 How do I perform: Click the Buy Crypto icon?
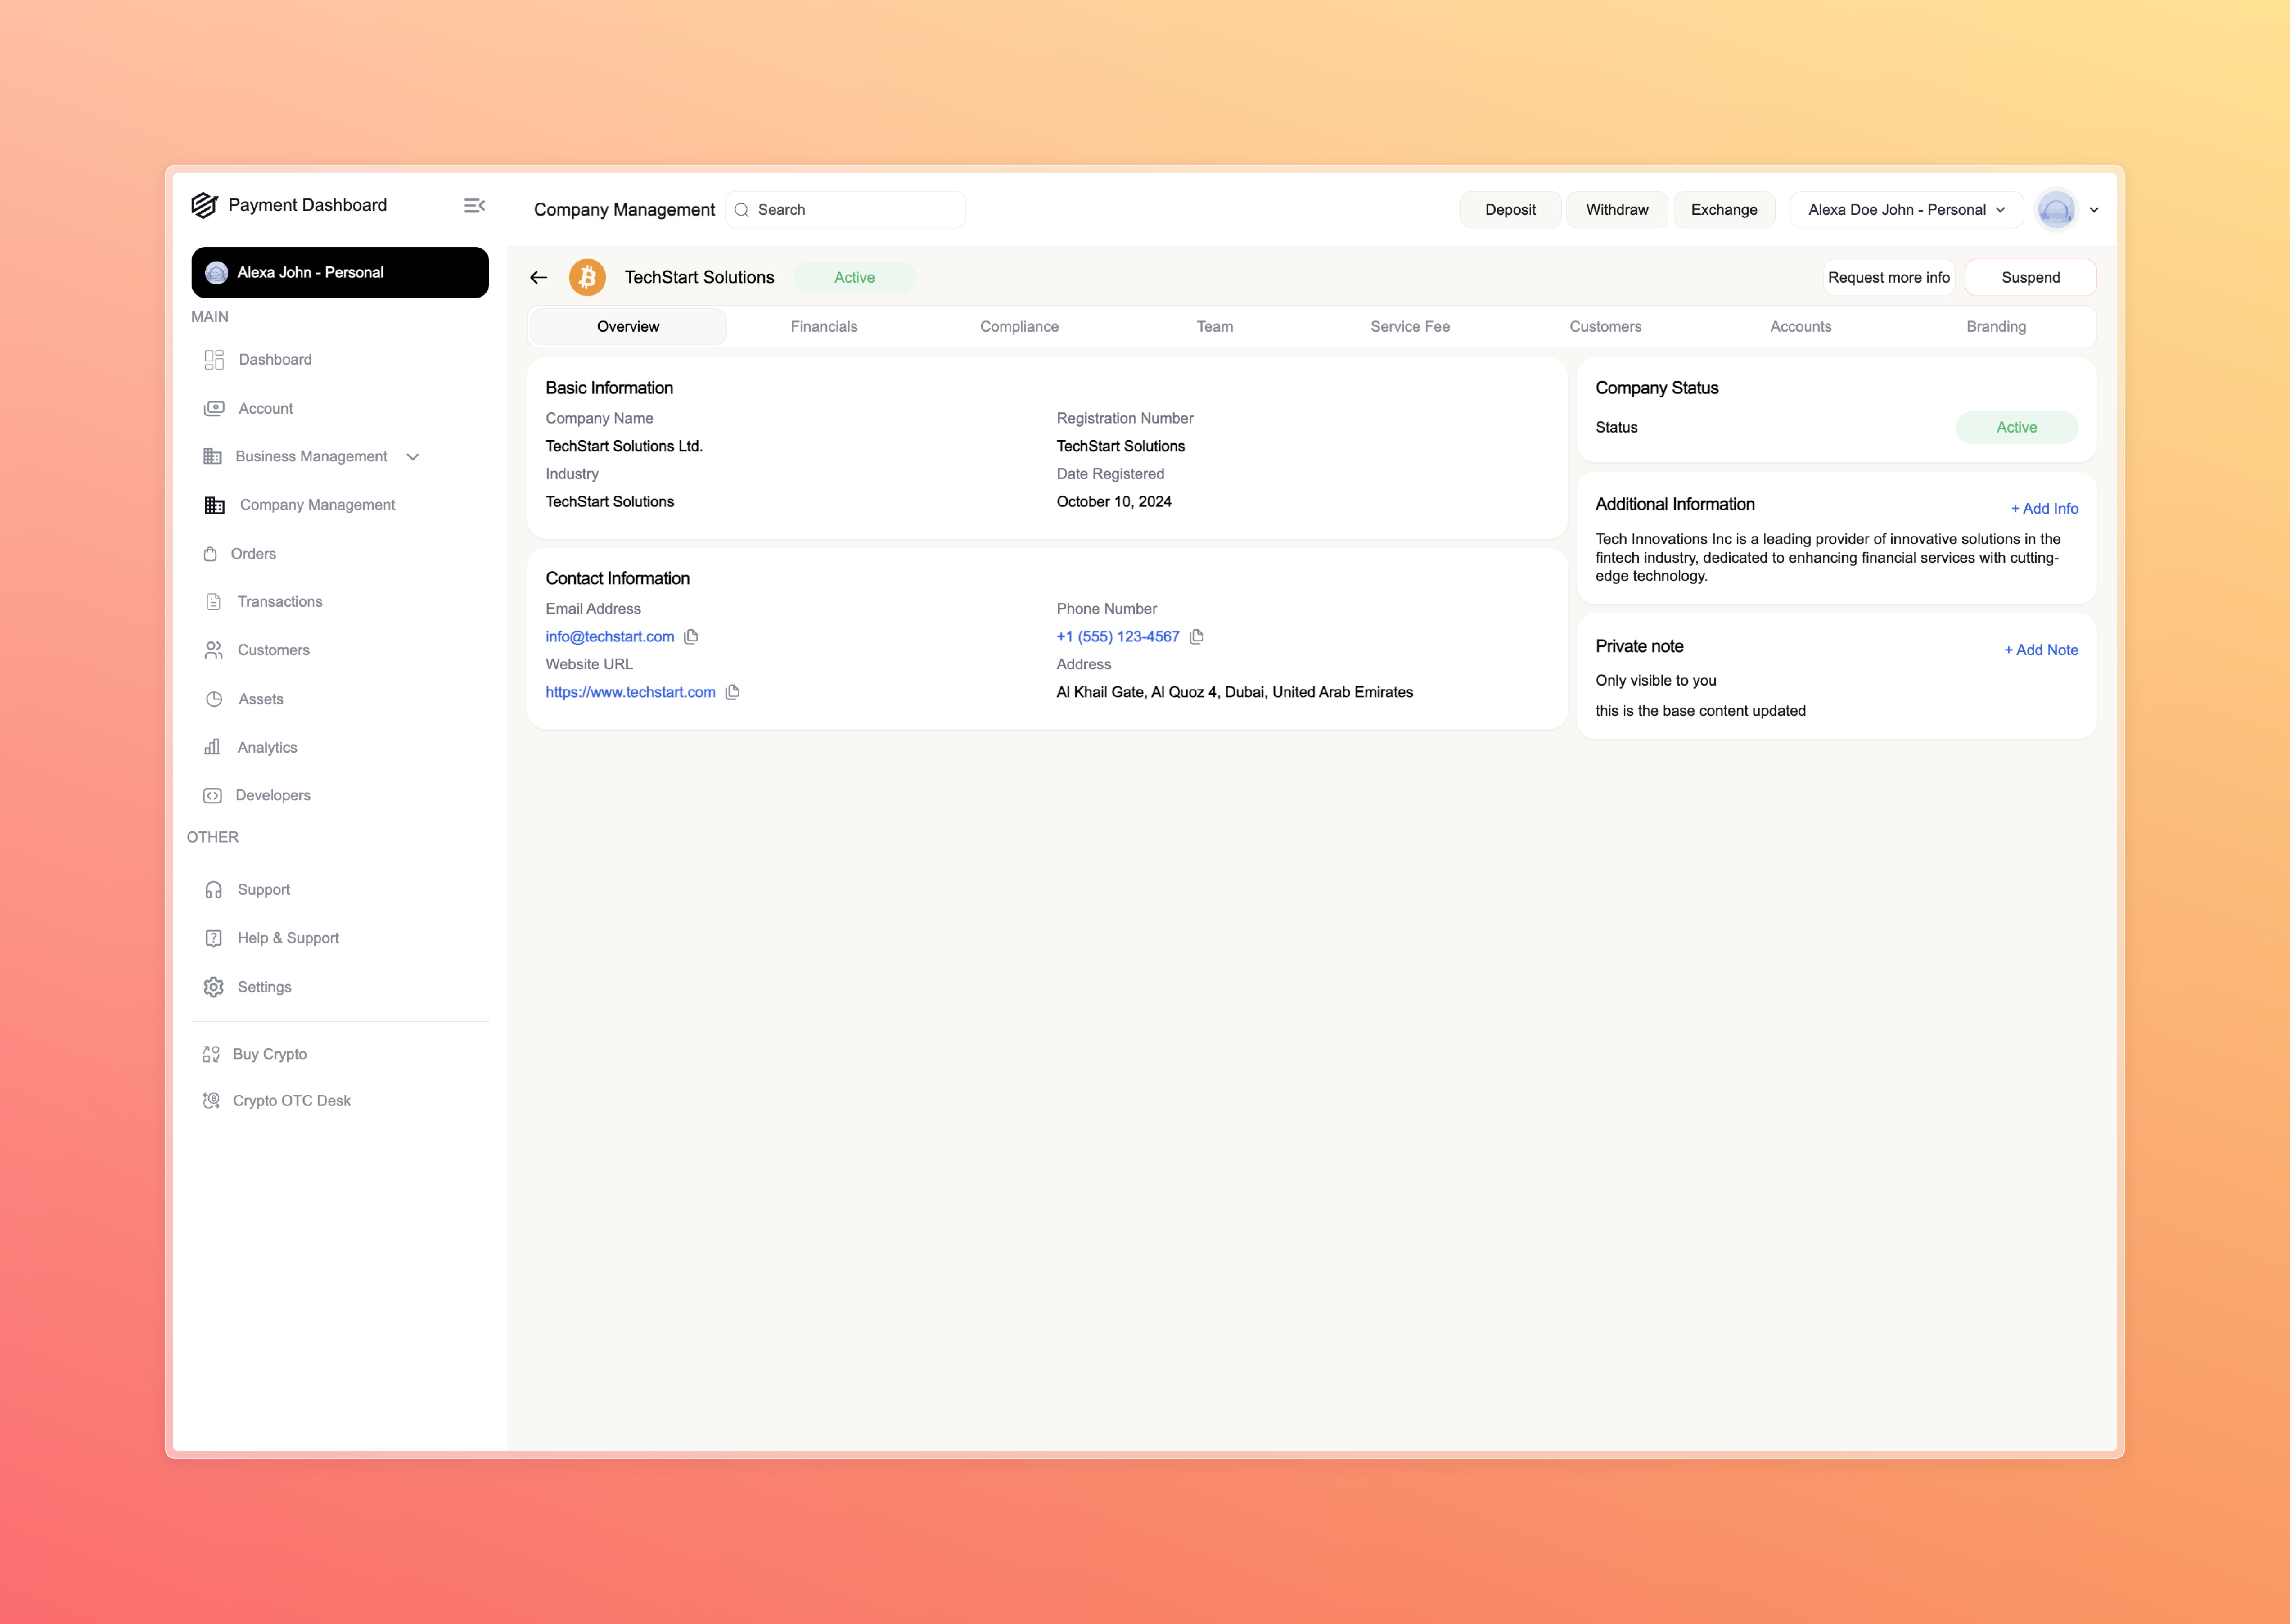pyautogui.click(x=211, y=1054)
